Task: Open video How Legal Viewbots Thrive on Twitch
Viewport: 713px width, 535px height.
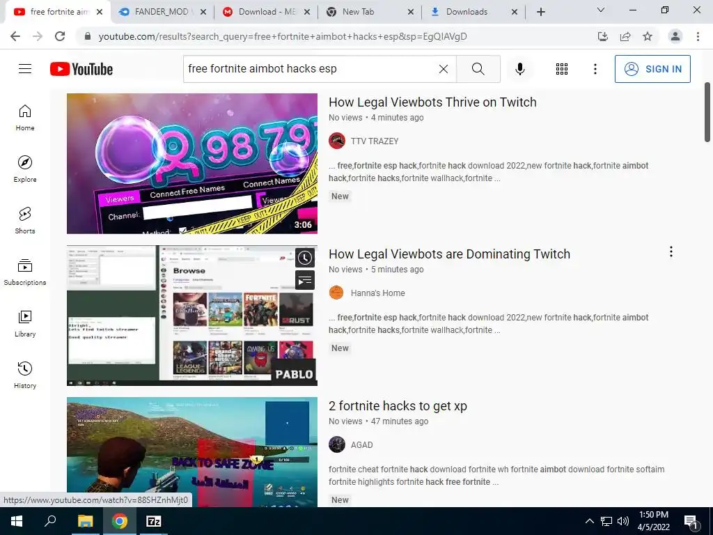Action: (432, 102)
